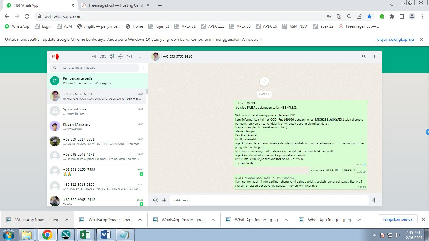Open the Chrome tab search chevron

coord(391,5)
